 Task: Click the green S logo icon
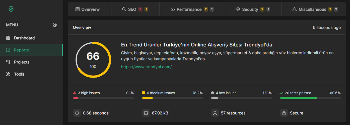click(11, 9)
